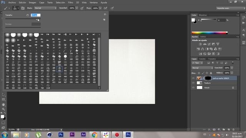
Task: Switch to the Trazados tab
Action: coord(212,59)
